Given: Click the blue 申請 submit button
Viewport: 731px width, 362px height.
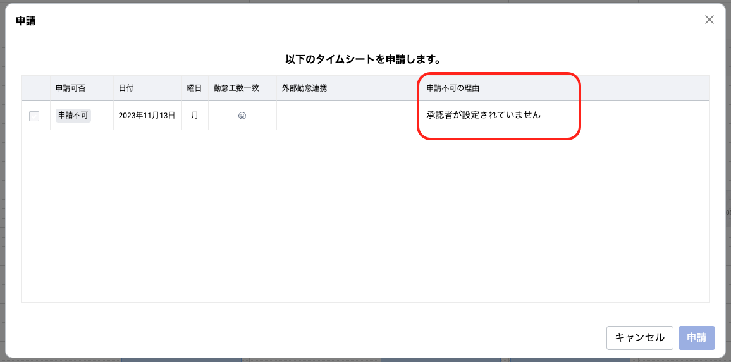Looking at the screenshot, I should [x=696, y=338].
